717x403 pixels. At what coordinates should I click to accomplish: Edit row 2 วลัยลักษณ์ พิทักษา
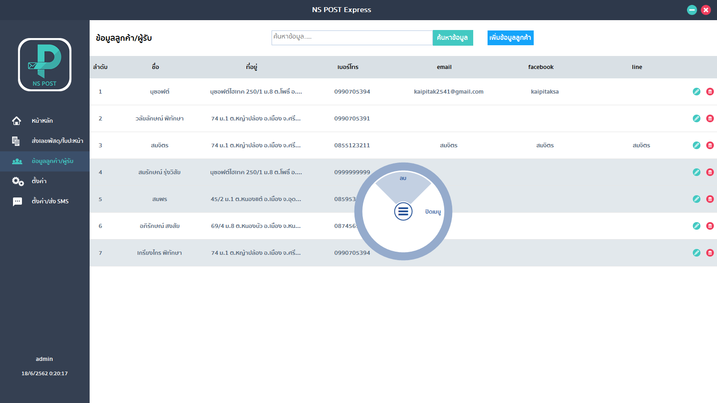point(696,118)
